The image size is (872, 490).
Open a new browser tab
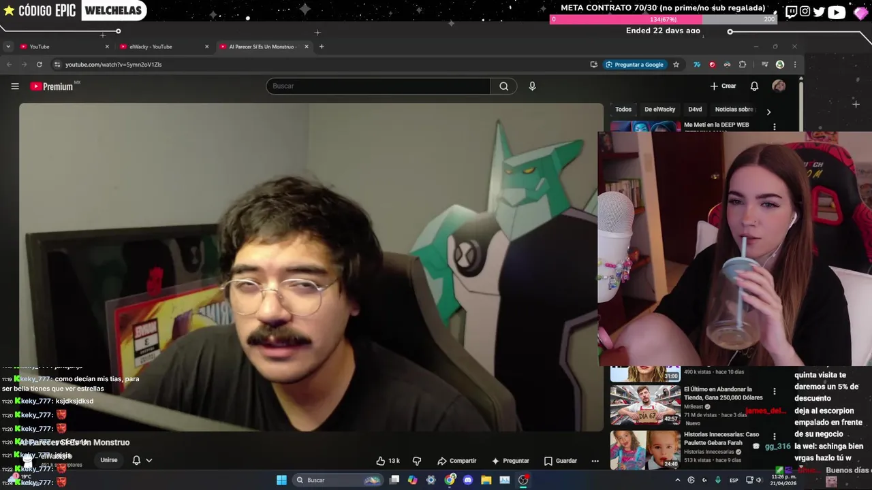[x=322, y=47]
